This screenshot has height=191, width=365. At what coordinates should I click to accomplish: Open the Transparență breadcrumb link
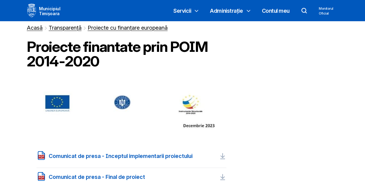pos(65,28)
